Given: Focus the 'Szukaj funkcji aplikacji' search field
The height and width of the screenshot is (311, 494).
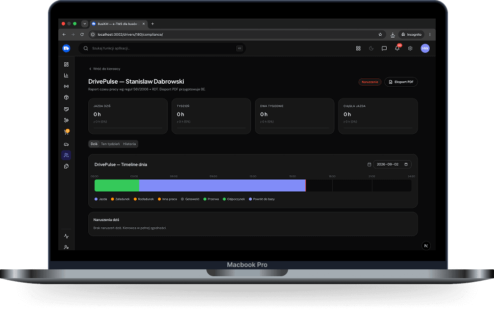Looking at the screenshot, I should [x=162, y=48].
